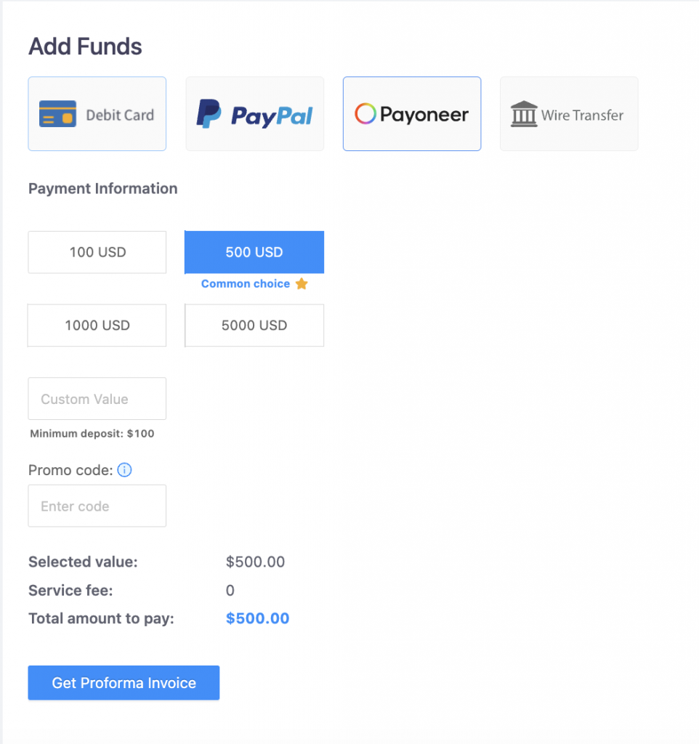Image resolution: width=699 pixels, height=744 pixels.
Task: Click the Minimum deposit $100 note
Action: (x=92, y=434)
